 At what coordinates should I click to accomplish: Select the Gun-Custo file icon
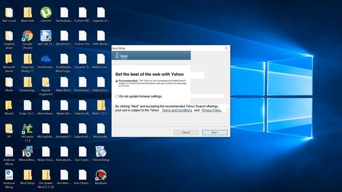tap(82, 154)
